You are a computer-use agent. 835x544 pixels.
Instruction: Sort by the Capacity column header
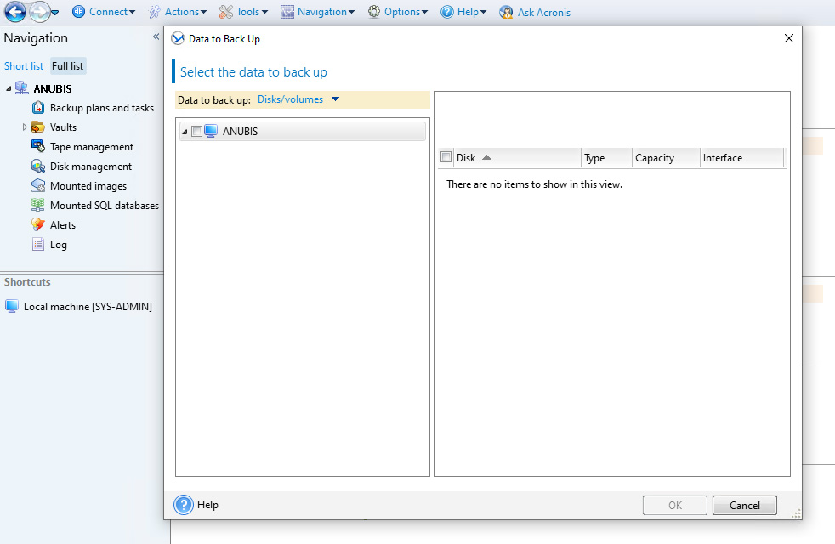[x=666, y=158]
